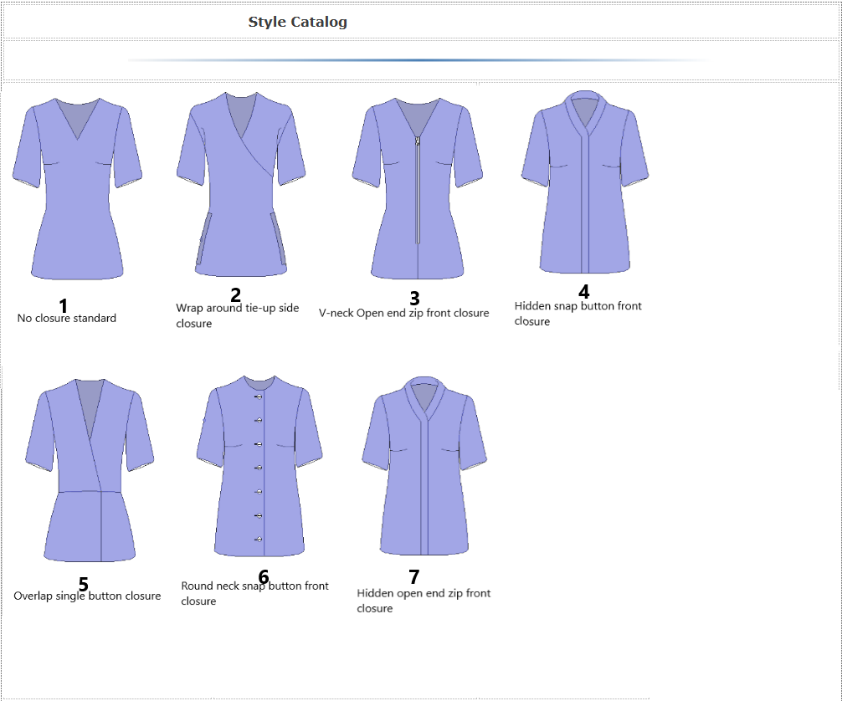This screenshot has width=842, height=701.
Task: Click style number 7 label
Action: tap(414, 576)
